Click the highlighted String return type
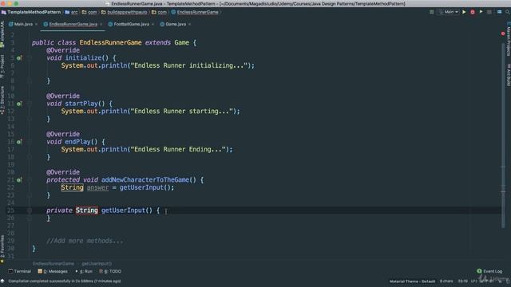Screen dimensions: 511x287 [x=87, y=210]
